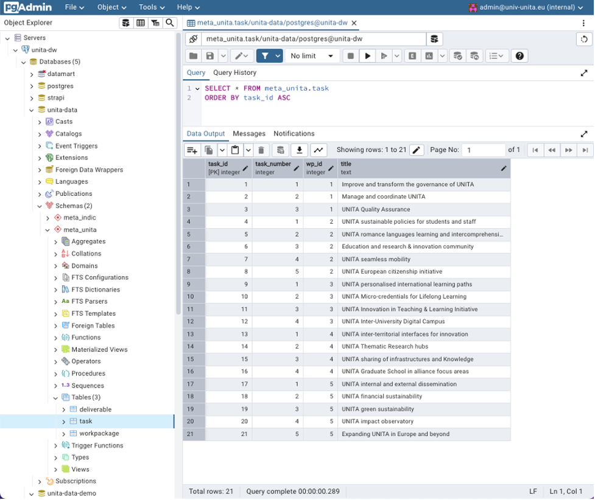Screen dimensions: 595x500
Task: Edit the title column pencil icon
Action: click(x=504, y=168)
